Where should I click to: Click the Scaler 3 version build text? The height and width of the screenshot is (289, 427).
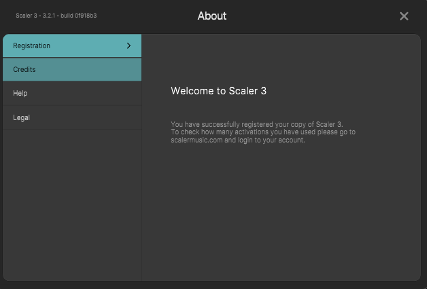click(x=56, y=16)
